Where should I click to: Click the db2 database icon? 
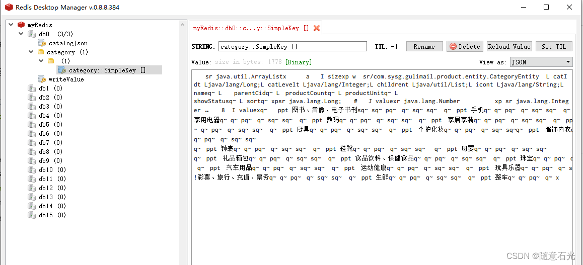click(x=32, y=97)
